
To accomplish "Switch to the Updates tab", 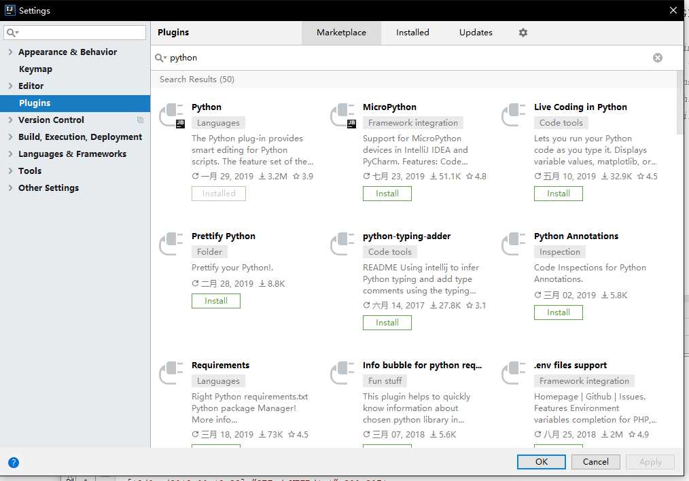I will pos(476,33).
